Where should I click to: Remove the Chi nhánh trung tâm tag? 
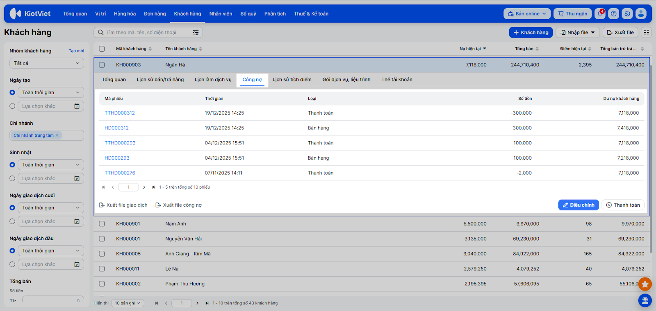(57, 135)
